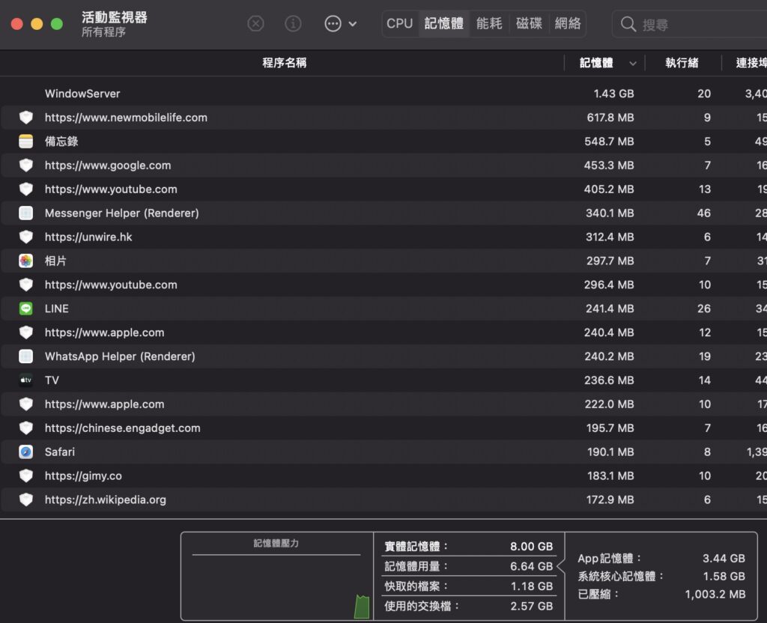Click the LINE app icon
767x623 pixels.
[x=26, y=309]
